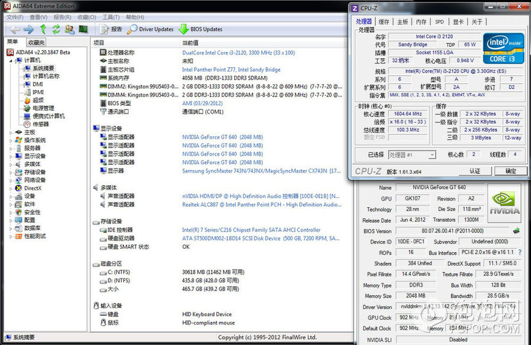Click the shield icon beside 安全性
The image size is (531, 345).
(19, 212)
